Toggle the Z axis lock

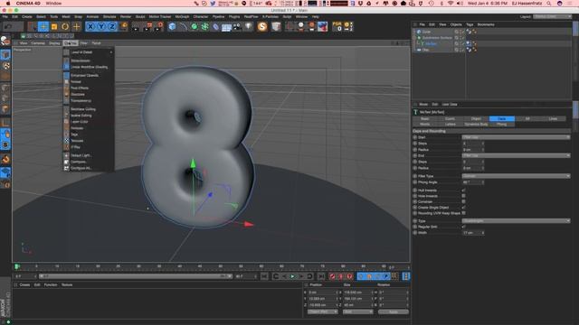(112, 26)
